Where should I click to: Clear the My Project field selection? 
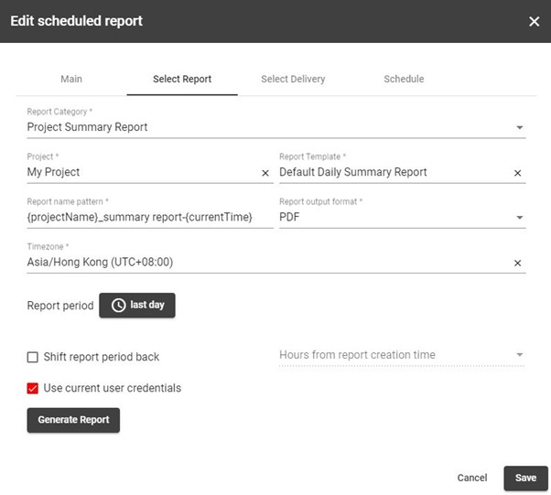pyautogui.click(x=265, y=173)
